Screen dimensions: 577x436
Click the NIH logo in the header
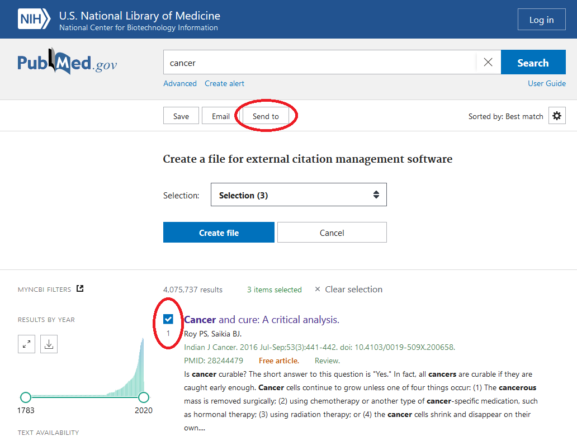33,18
